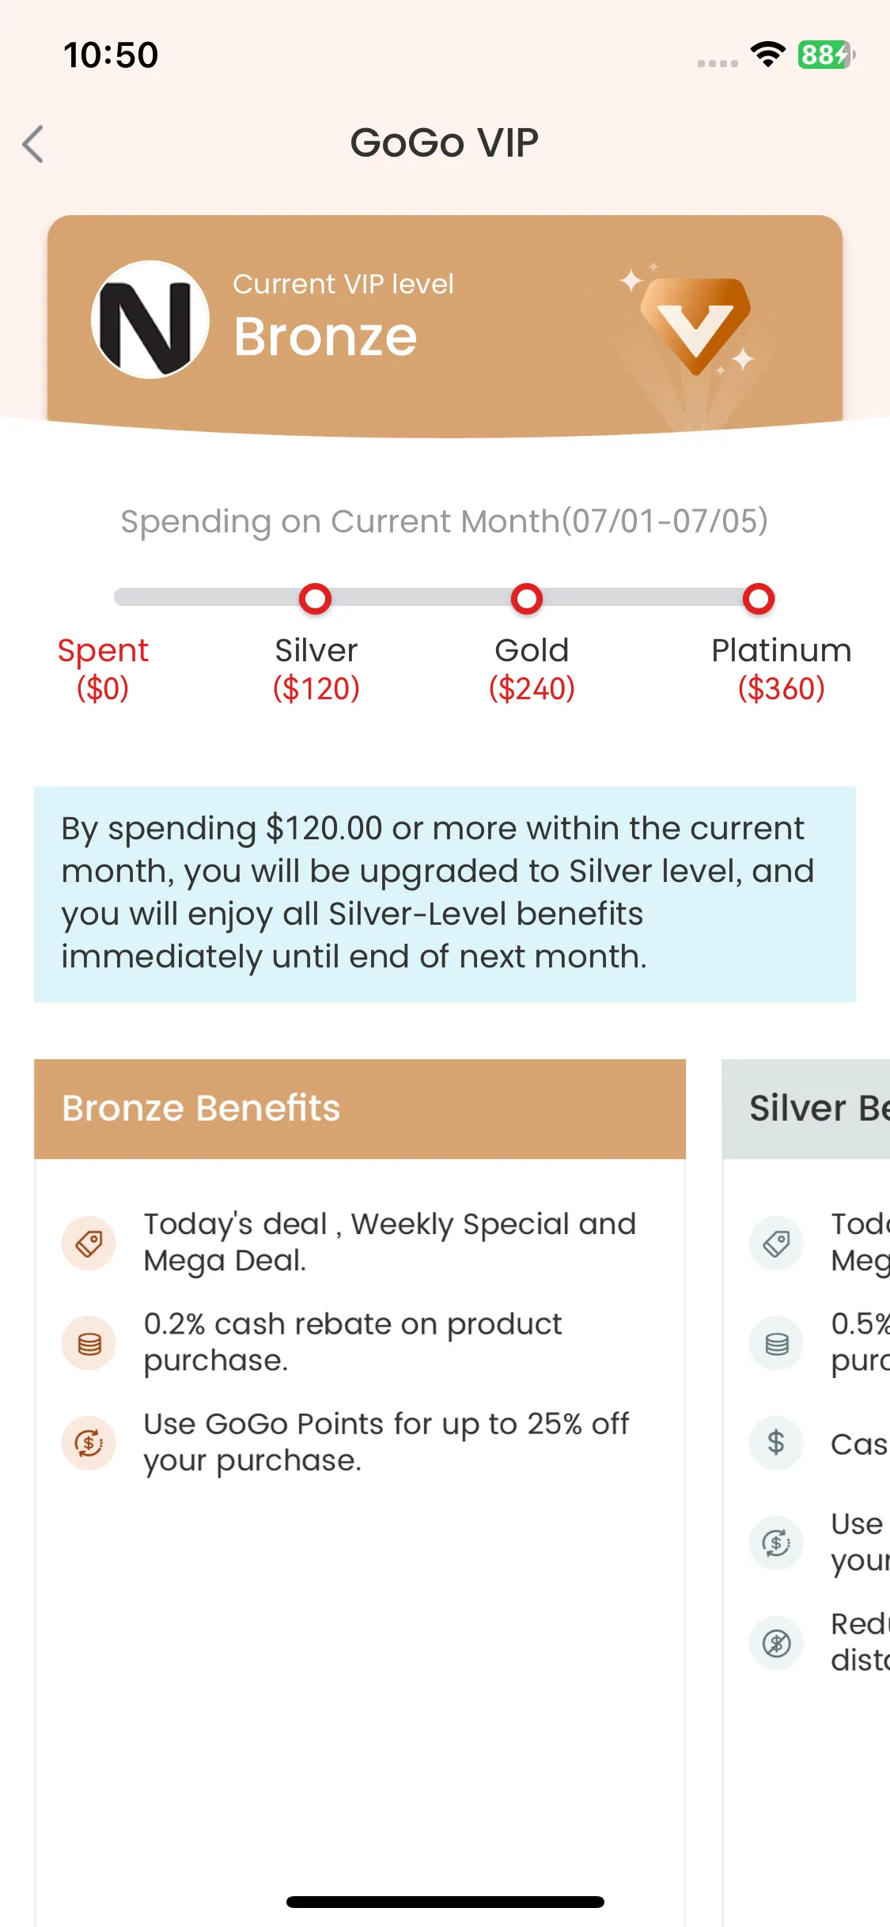The image size is (890, 1927).
Task: Tap the Spent ($0) label
Action: coord(103,669)
